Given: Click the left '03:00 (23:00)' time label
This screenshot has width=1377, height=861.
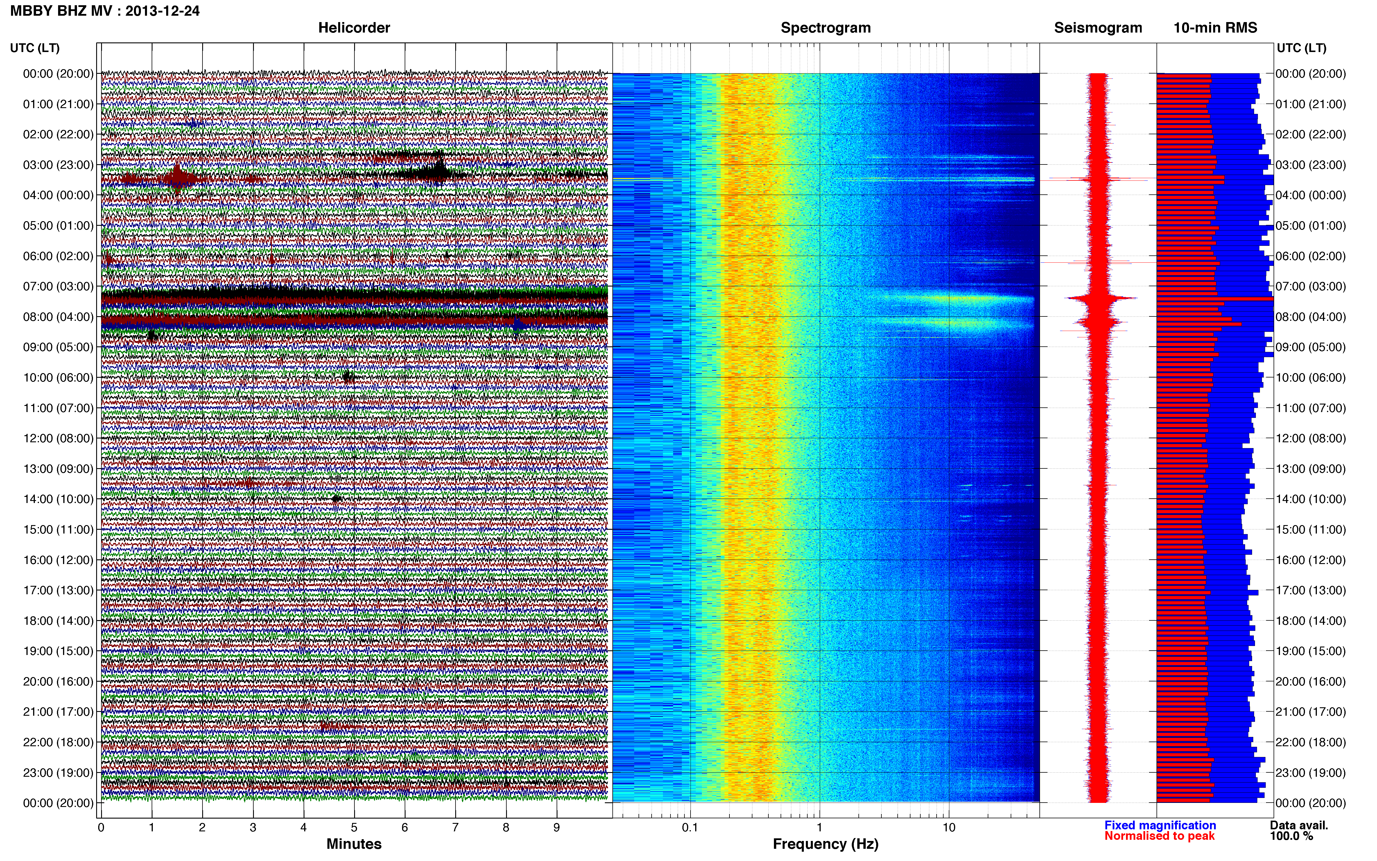Looking at the screenshot, I should click(58, 165).
